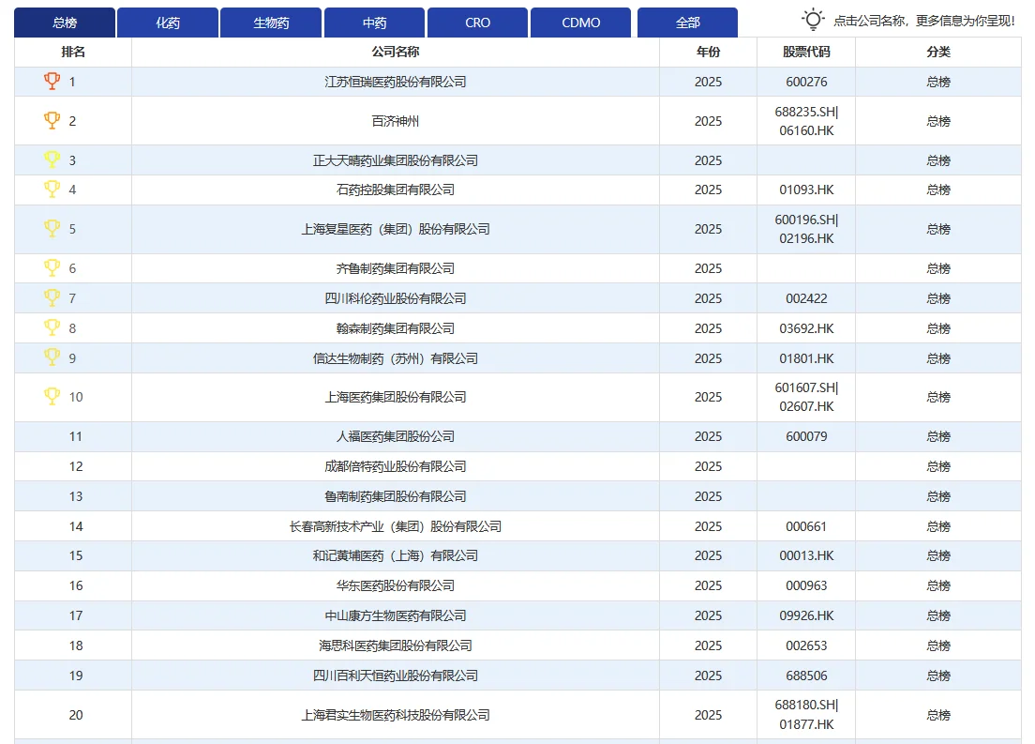This screenshot has height=744, width=1035.
Task: Open 和记黄埔医药（上海）有限公司
Action: point(396,555)
